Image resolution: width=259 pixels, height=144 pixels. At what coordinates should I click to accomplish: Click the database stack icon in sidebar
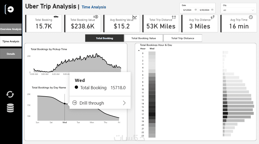click(x=10, y=108)
